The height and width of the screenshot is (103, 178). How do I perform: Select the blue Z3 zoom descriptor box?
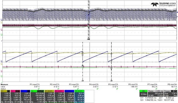click(x=69, y=96)
